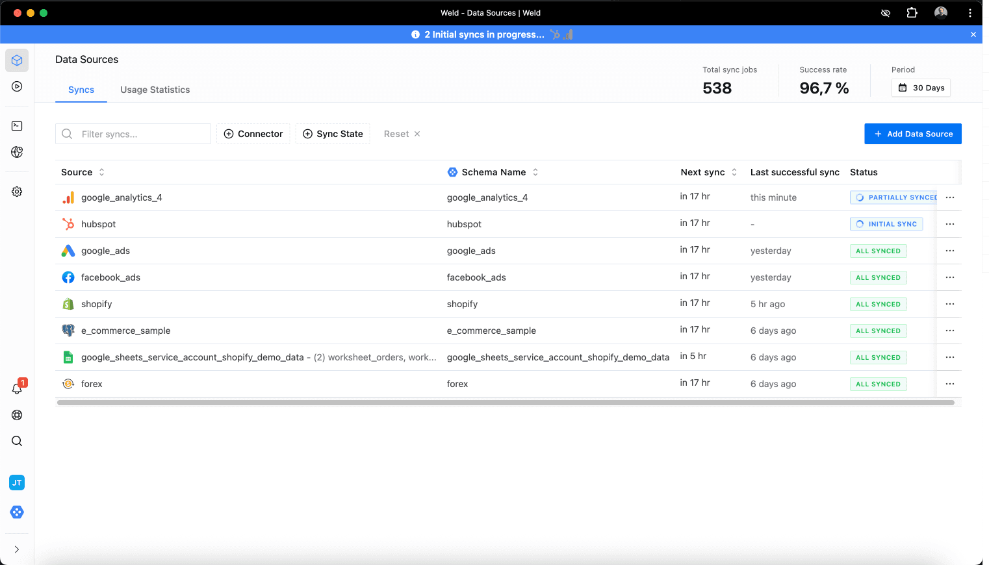This screenshot has height=565, width=989.
Task: Open notifications with the bell icon
Action: coord(16,388)
